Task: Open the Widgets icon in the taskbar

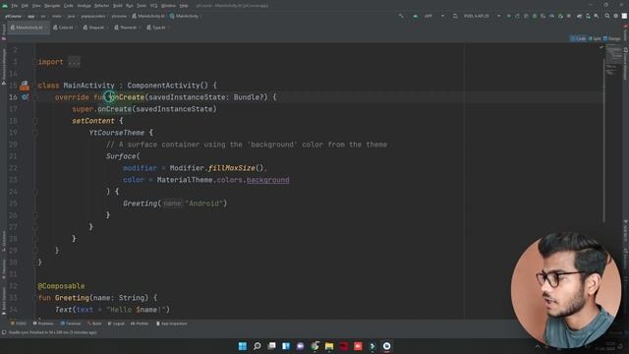Action: point(286,346)
